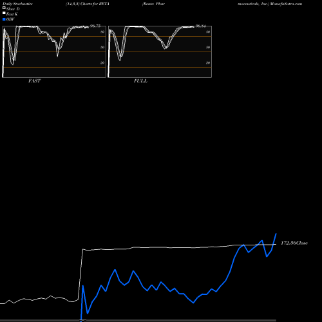Select the 'Slow D' legend label
The image size is (322, 322).
pyautogui.click(x=13, y=9)
